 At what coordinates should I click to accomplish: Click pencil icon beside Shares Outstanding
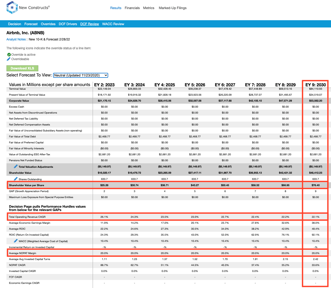[16, 179]
